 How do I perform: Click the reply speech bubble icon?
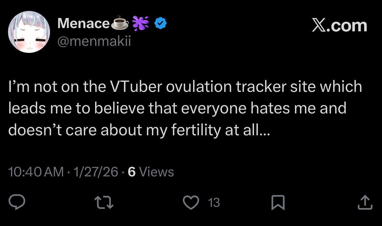pos(17,203)
